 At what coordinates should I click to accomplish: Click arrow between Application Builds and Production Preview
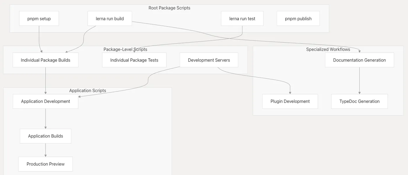(45, 150)
